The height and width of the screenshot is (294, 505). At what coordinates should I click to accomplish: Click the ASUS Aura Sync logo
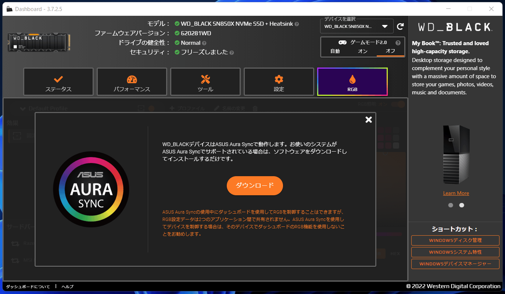(91, 189)
